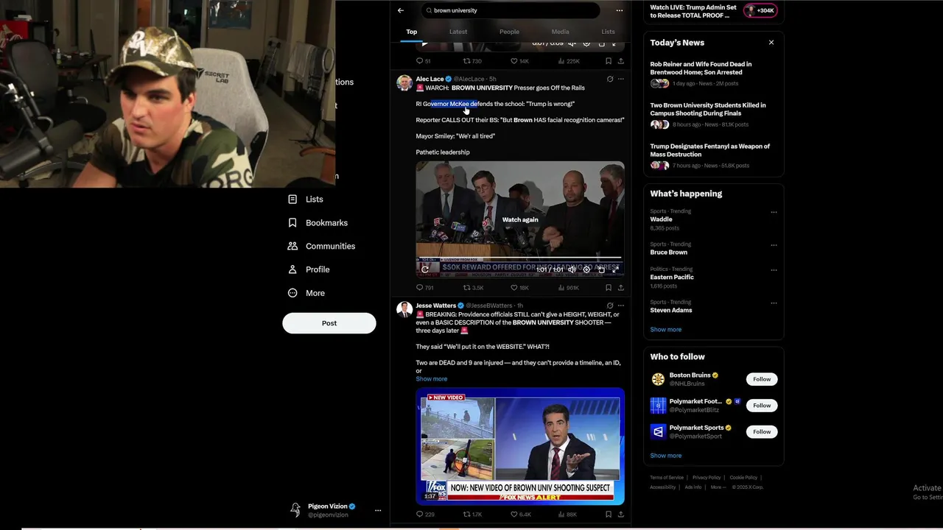
Task: View analytics showing 88K views
Action: click(x=567, y=515)
